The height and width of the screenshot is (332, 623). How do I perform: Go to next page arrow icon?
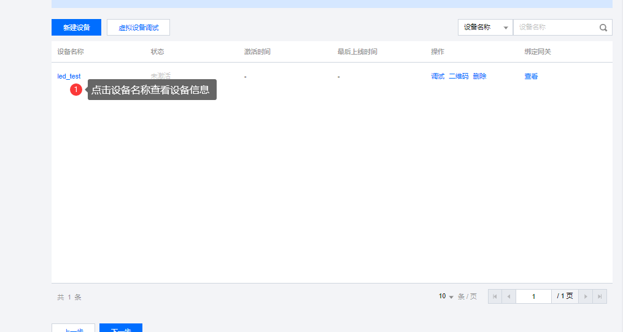coord(586,296)
